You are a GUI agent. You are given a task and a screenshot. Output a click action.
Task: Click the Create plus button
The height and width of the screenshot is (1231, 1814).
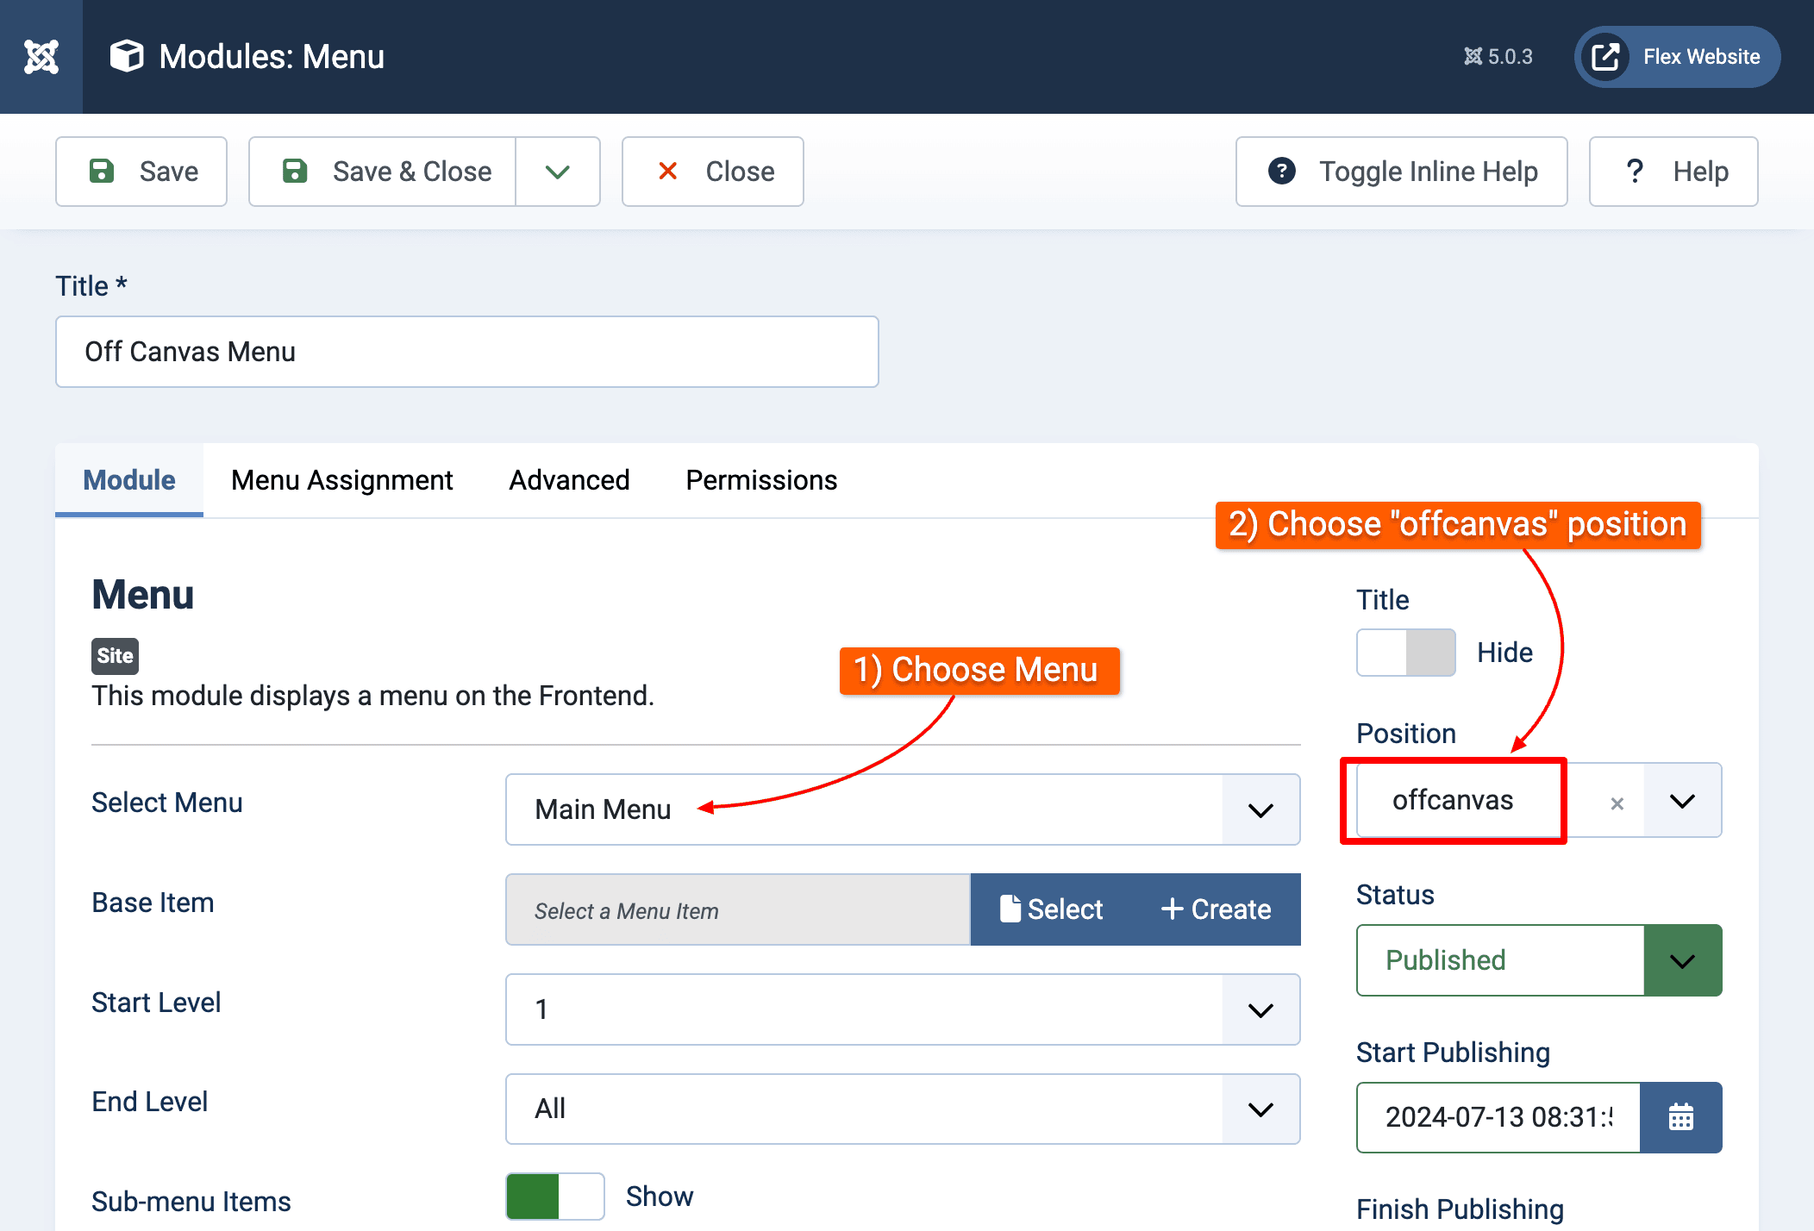click(1216, 909)
